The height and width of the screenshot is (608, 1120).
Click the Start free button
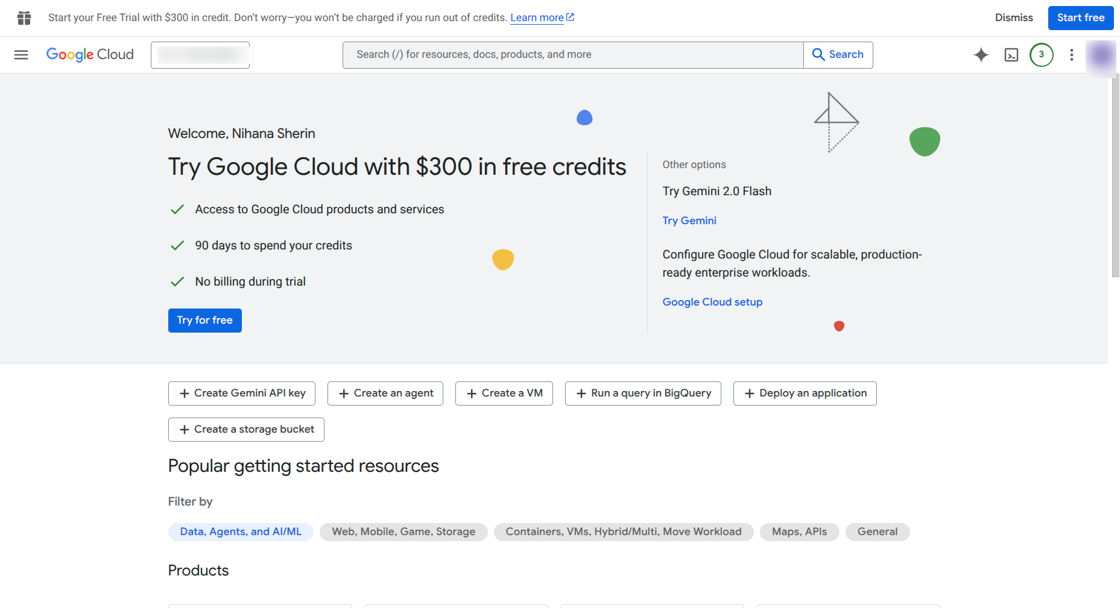click(1081, 18)
